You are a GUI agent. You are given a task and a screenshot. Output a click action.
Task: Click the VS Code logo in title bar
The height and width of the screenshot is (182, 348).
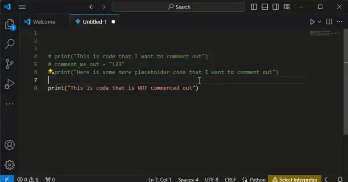pos(7,7)
